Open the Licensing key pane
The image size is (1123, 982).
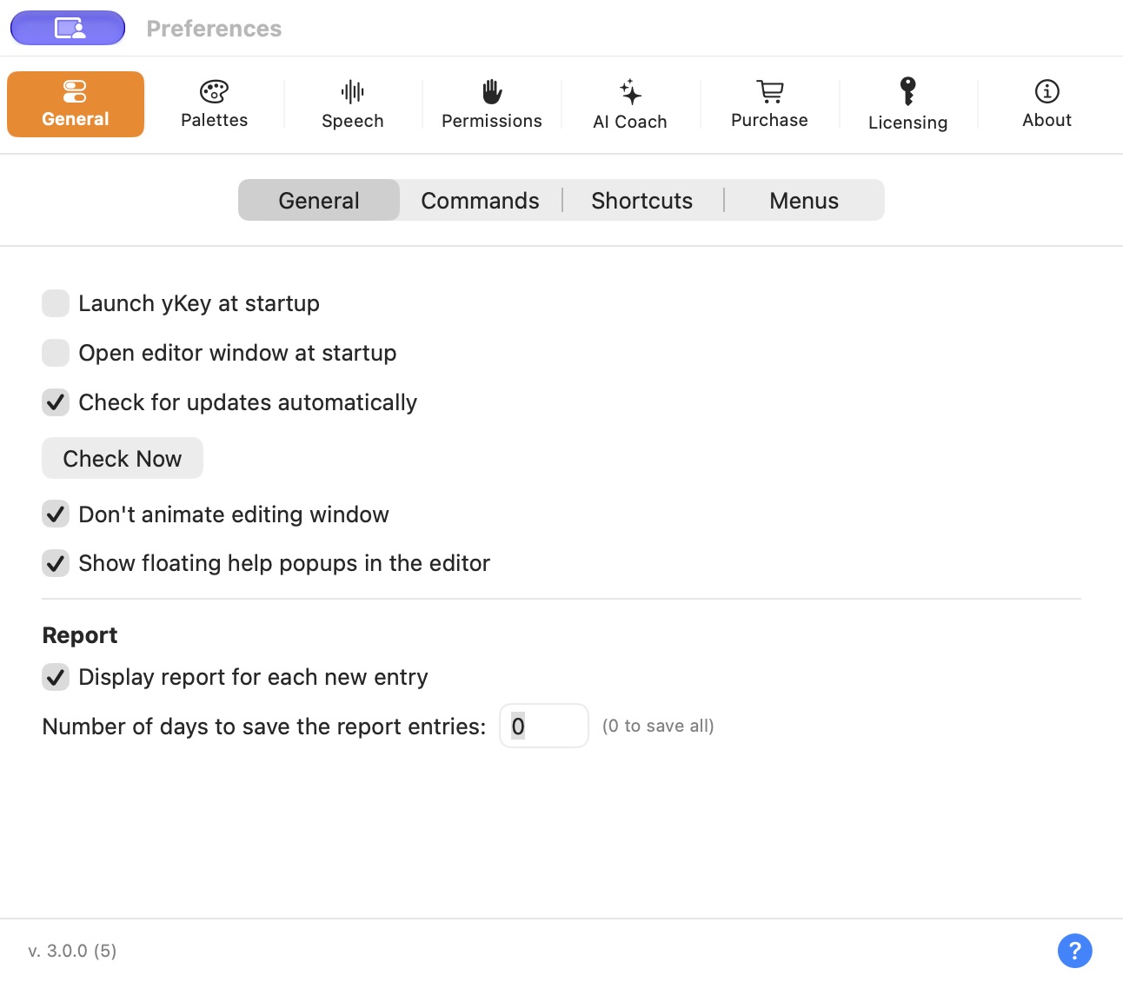point(907,104)
